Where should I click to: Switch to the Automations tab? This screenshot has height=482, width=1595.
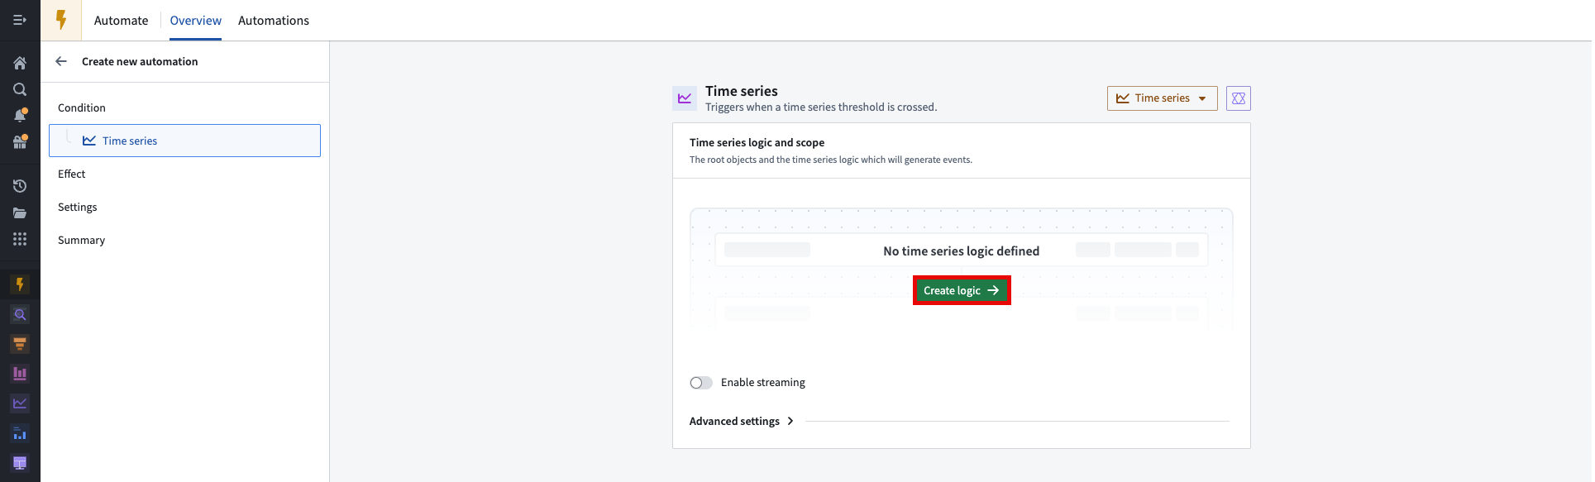pyautogui.click(x=274, y=21)
